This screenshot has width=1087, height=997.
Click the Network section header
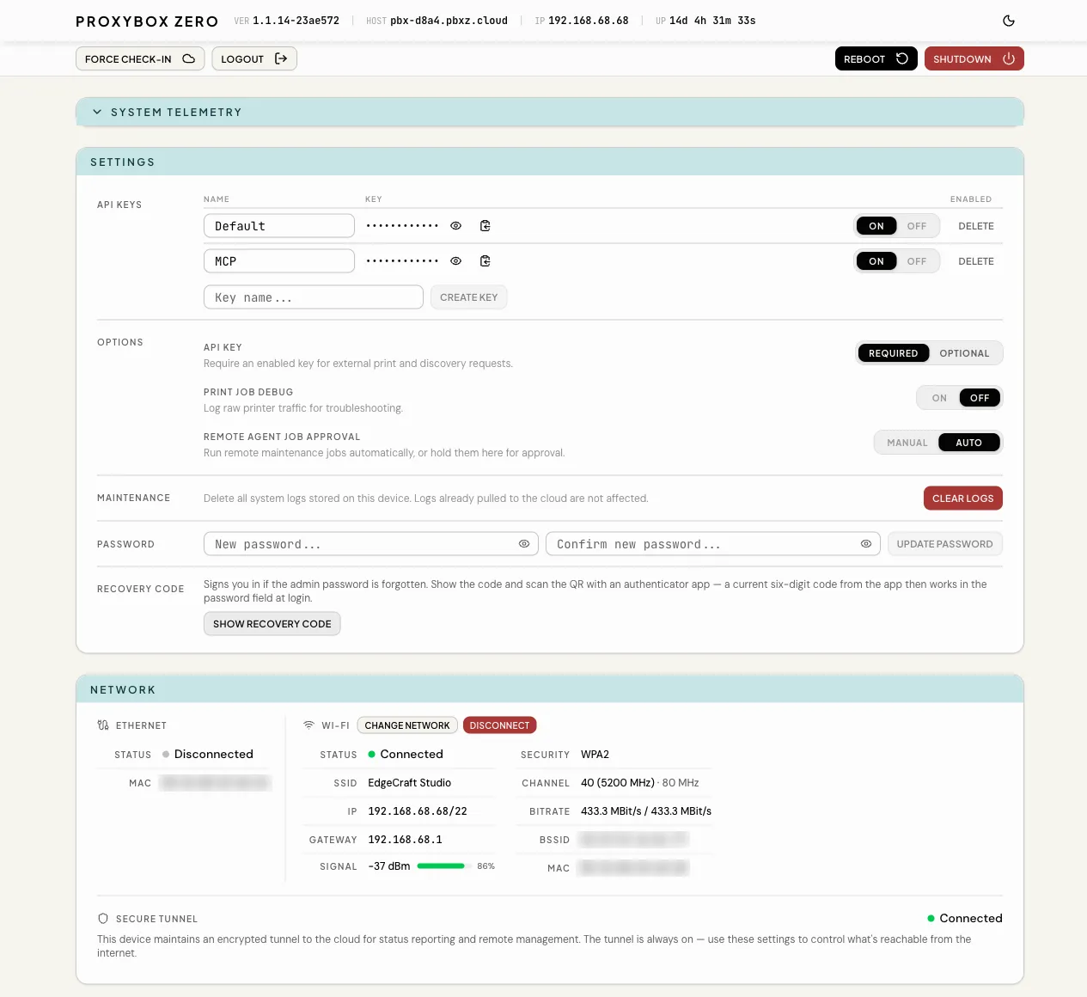(x=550, y=689)
